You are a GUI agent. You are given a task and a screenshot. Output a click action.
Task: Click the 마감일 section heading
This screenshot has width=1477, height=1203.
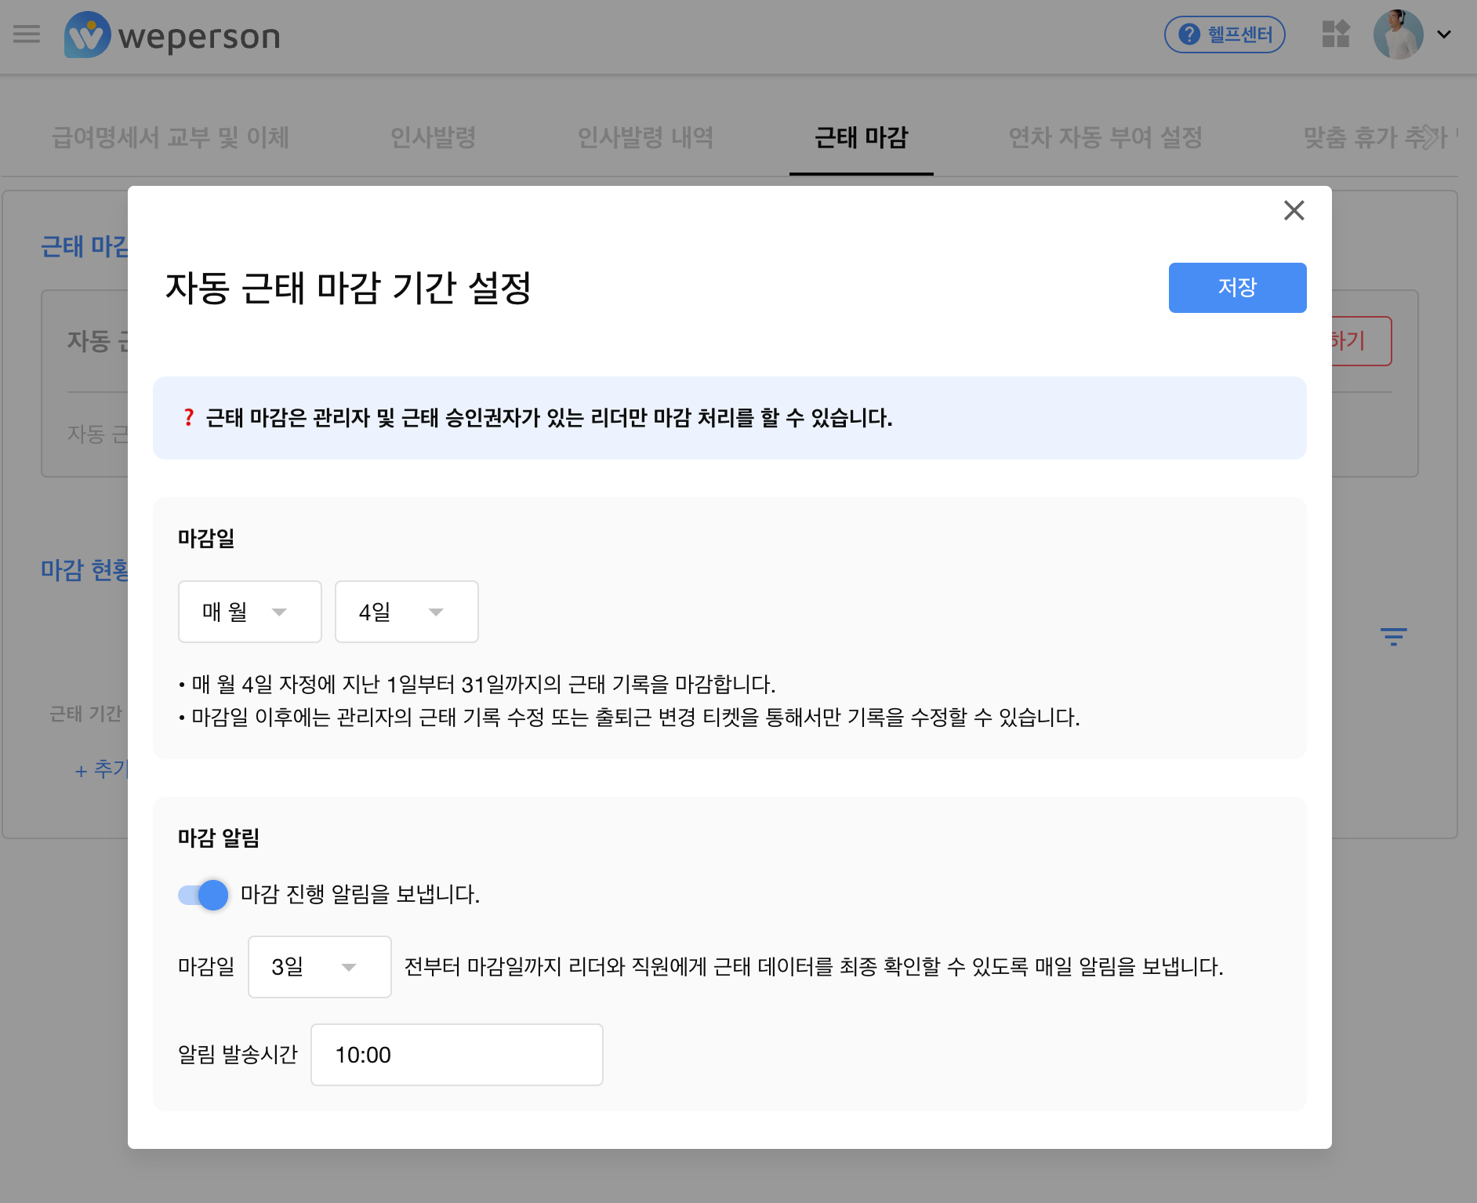click(x=206, y=539)
